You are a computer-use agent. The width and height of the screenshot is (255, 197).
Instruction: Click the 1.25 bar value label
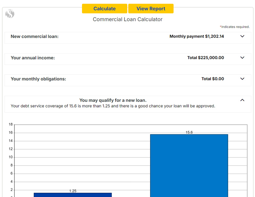click(x=73, y=191)
